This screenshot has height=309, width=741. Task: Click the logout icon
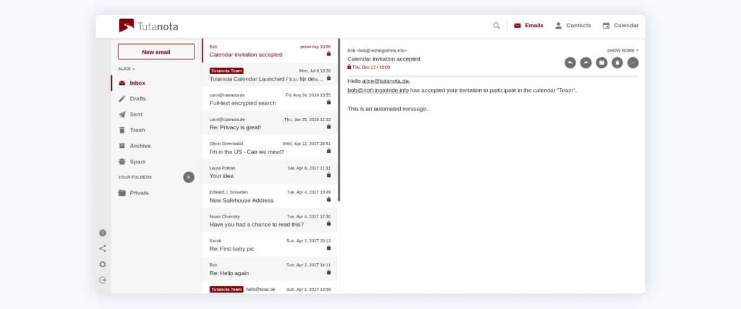tap(103, 280)
